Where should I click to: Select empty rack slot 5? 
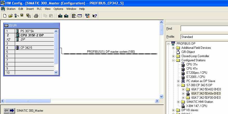pos(30,52)
